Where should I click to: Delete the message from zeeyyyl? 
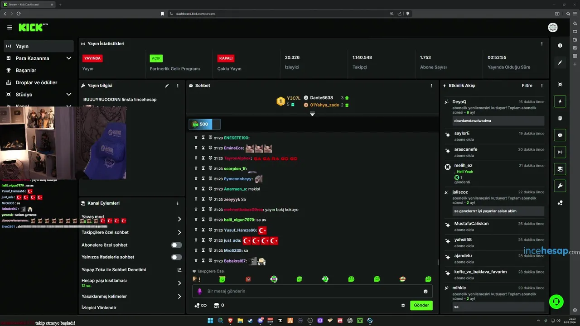click(196, 199)
